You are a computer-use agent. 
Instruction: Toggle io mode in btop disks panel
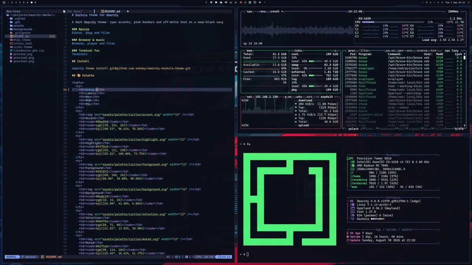coord(336,51)
